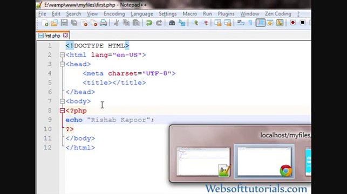Click the closing ?> php tag

click(x=70, y=129)
